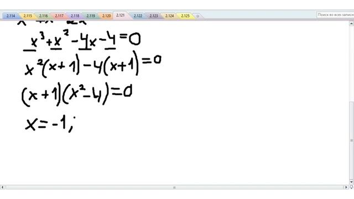
Task: Select the 2.119 tab
Action: click(x=91, y=16)
